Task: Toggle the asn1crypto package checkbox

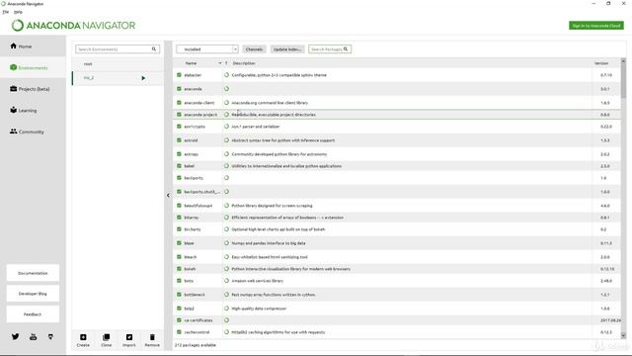Action: [179, 127]
